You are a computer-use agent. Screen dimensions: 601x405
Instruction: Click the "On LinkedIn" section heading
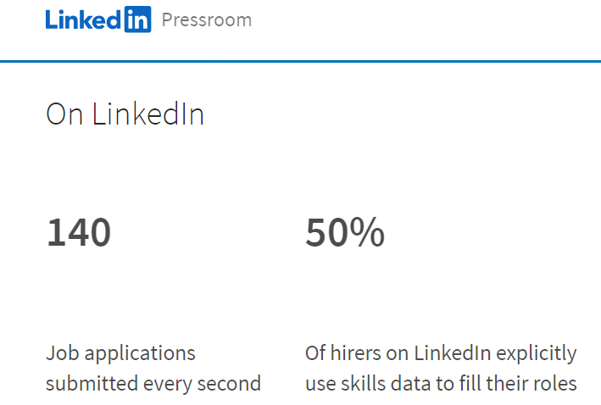point(125,114)
